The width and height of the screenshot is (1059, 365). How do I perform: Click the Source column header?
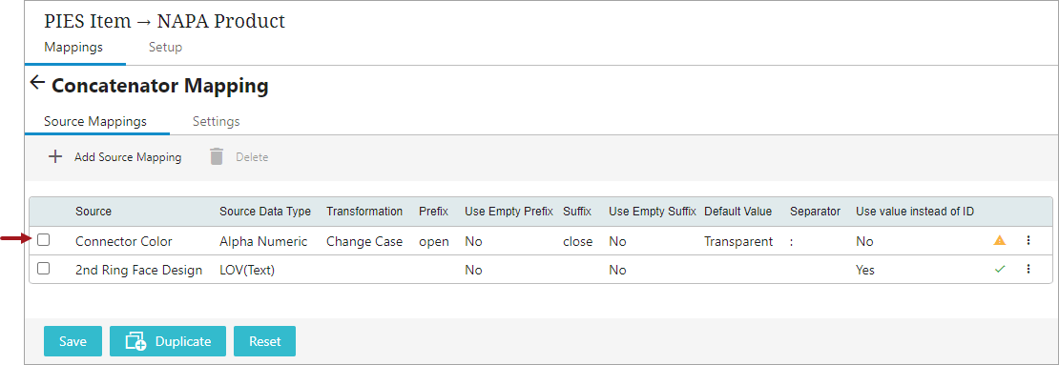tap(93, 212)
